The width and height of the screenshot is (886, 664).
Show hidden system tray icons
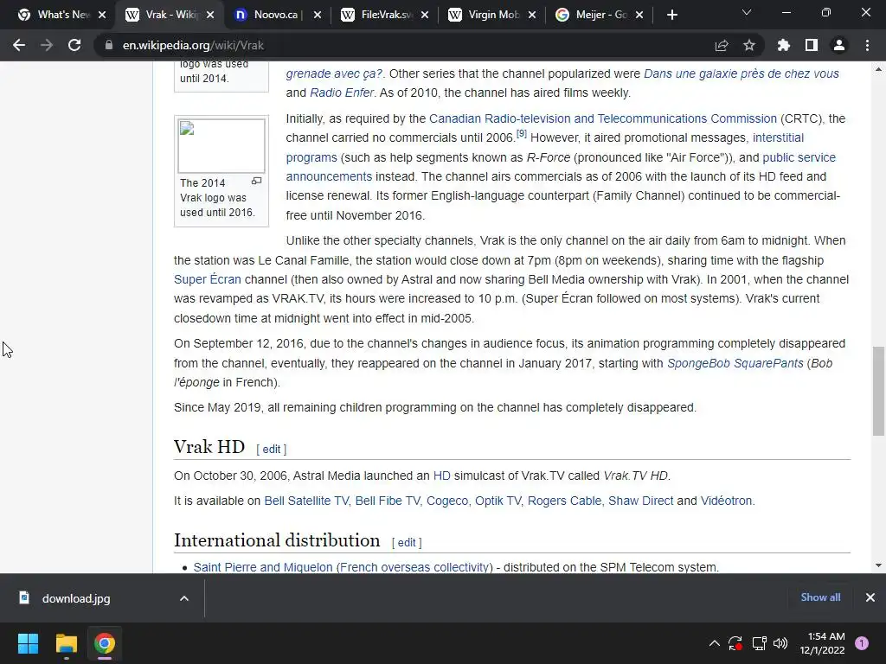pos(714,643)
